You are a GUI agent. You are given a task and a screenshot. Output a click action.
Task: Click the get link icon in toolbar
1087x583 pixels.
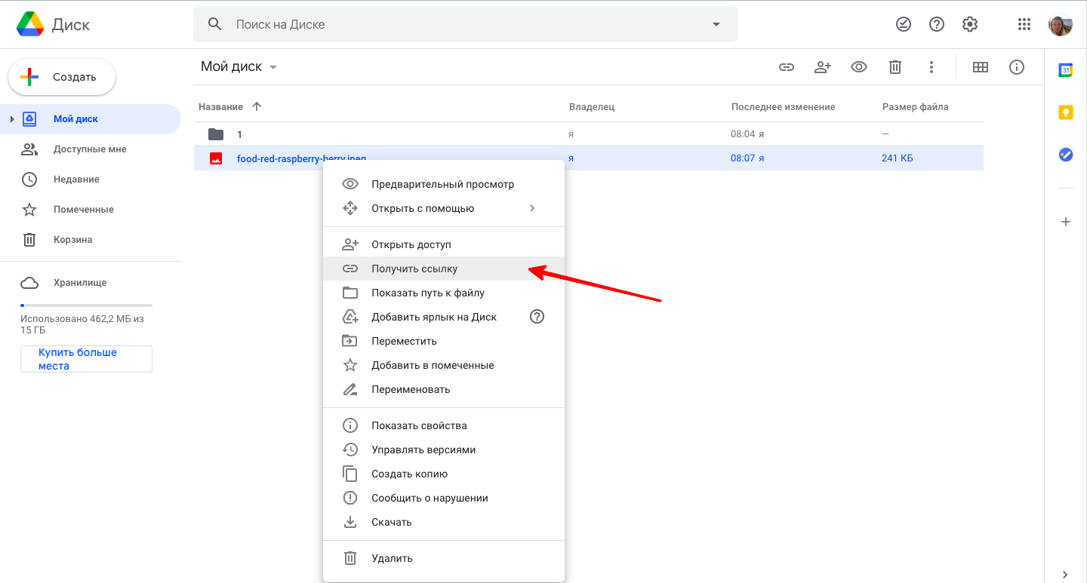[787, 67]
